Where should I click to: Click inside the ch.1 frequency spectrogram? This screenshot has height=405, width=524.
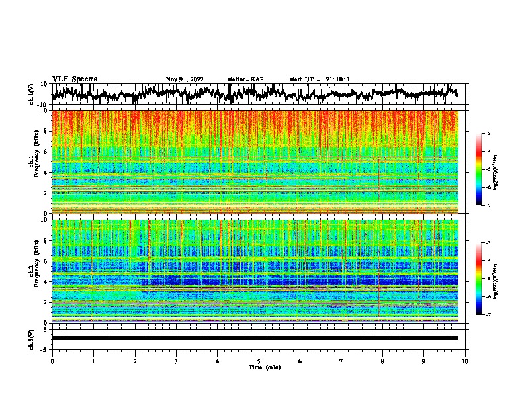[x=255, y=161]
